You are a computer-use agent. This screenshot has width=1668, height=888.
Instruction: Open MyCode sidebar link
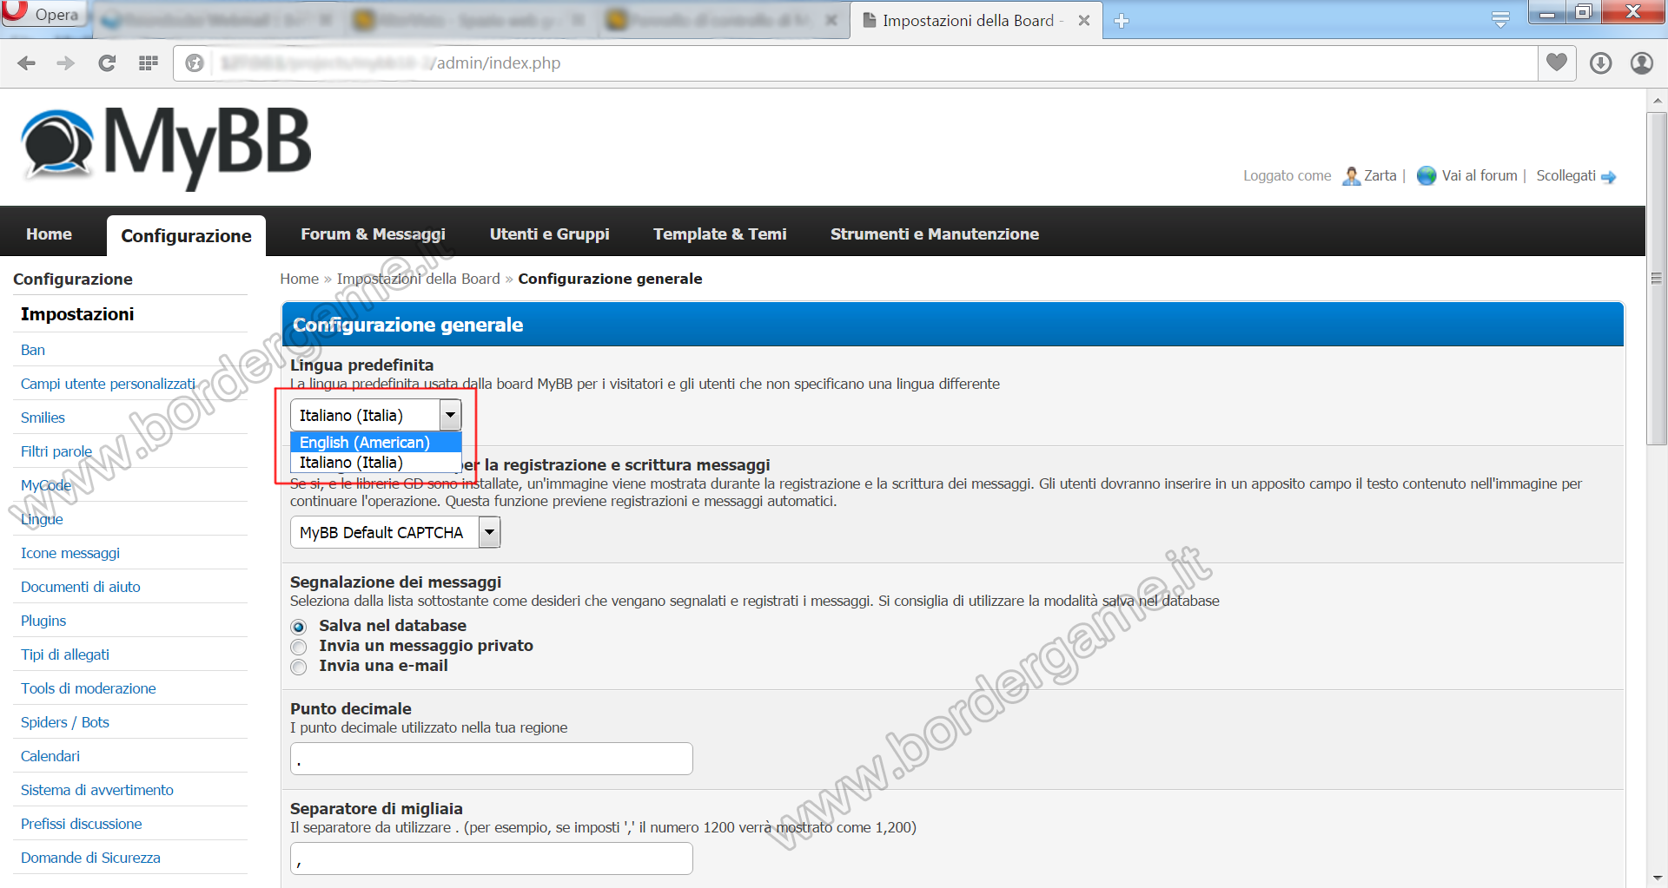pyautogui.click(x=46, y=485)
